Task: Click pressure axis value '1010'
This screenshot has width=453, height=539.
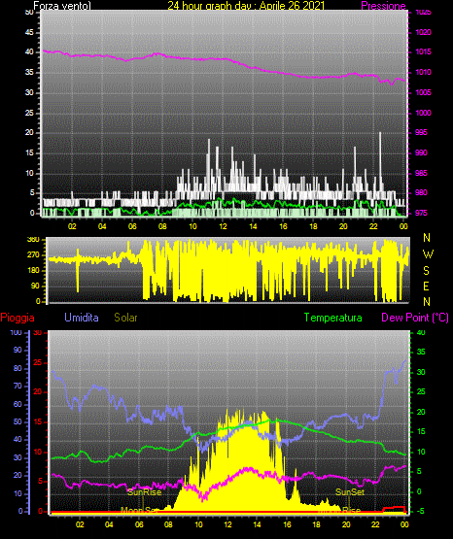Action: [x=423, y=72]
